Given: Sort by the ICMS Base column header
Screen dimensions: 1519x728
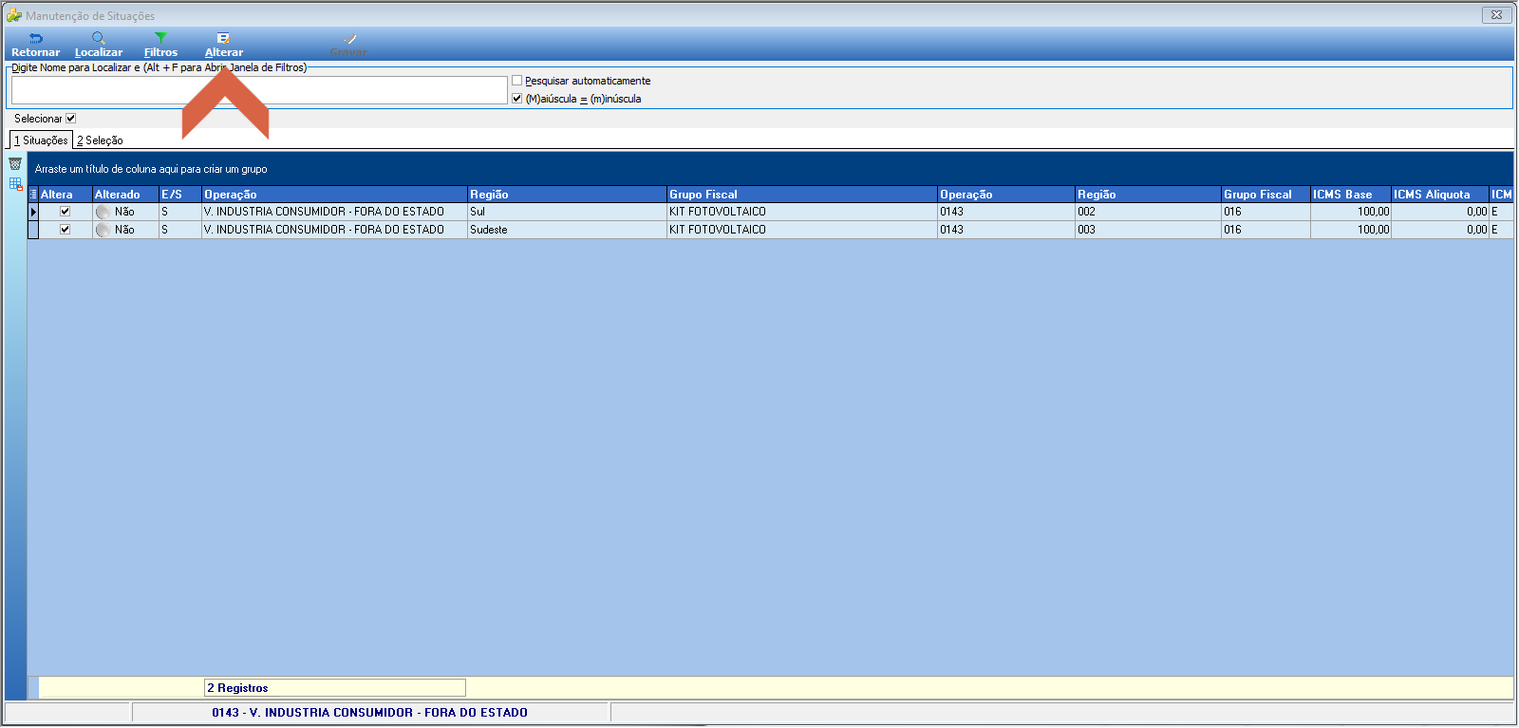Looking at the screenshot, I should [x=1351, y=195].
